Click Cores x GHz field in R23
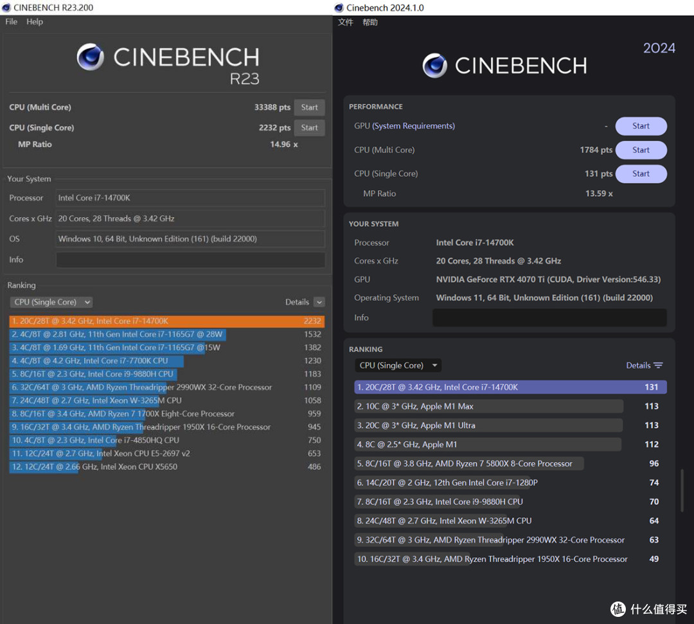This screenshot has width=694, height=624. pos(190,218)
